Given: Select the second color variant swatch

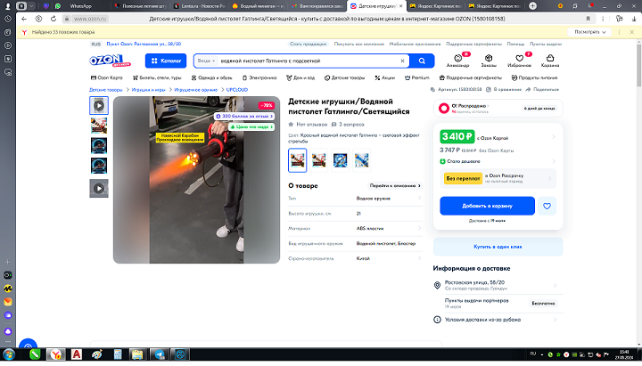Looking at the screenshot, I should pos(318,160).
